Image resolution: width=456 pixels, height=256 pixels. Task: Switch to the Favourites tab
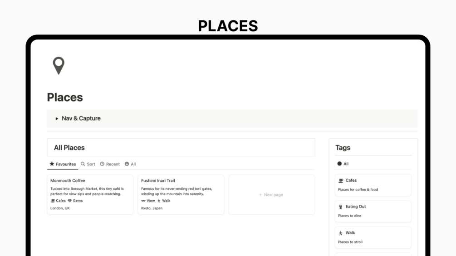click(x=63, y=164)
